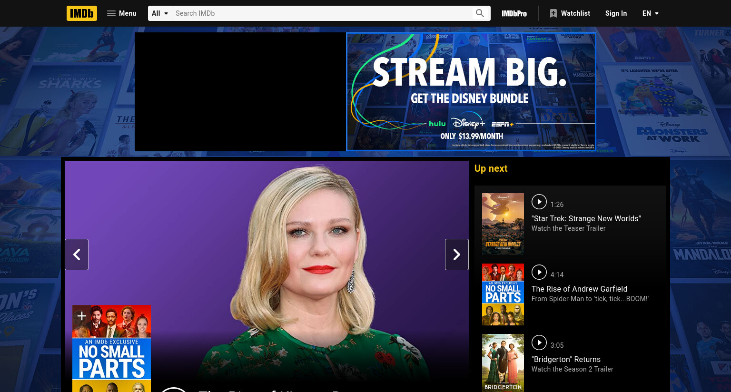The height and width of the screenshot is (392, 731).
Task: Open Star Trek: Strange New Worlds poster thumbnail
Action: (503, 224)
